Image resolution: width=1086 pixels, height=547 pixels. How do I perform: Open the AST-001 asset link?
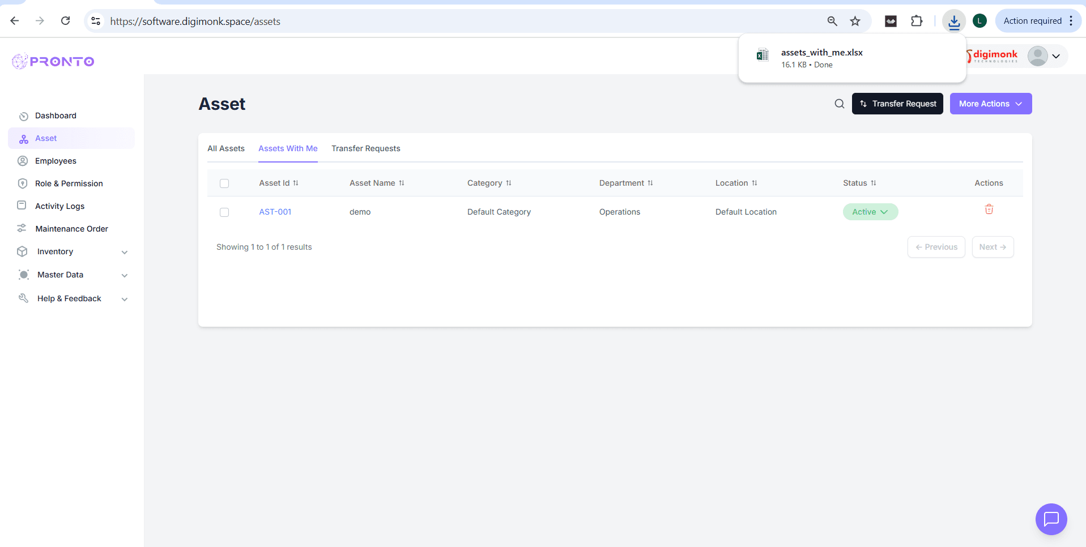tap(275, 212)
